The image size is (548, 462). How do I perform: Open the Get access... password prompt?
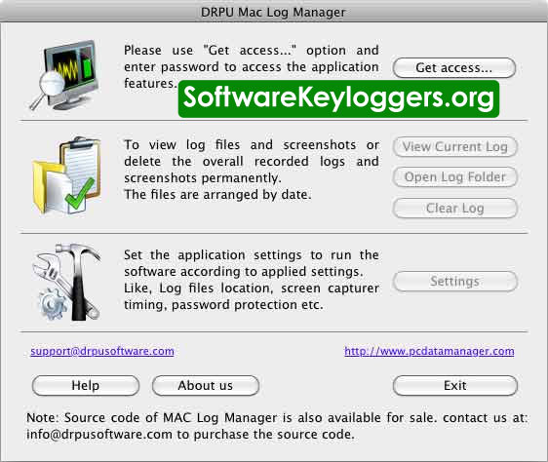point(454,67)
